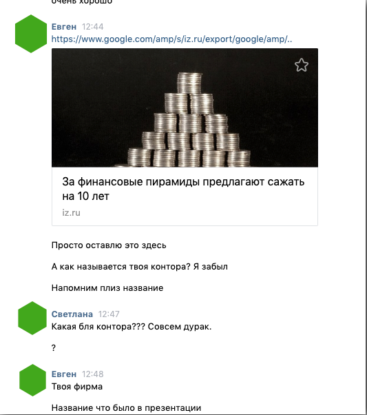Open the google.com/amp iz.ru link
This screenshot has width=367, height=415.
point(171,39)
